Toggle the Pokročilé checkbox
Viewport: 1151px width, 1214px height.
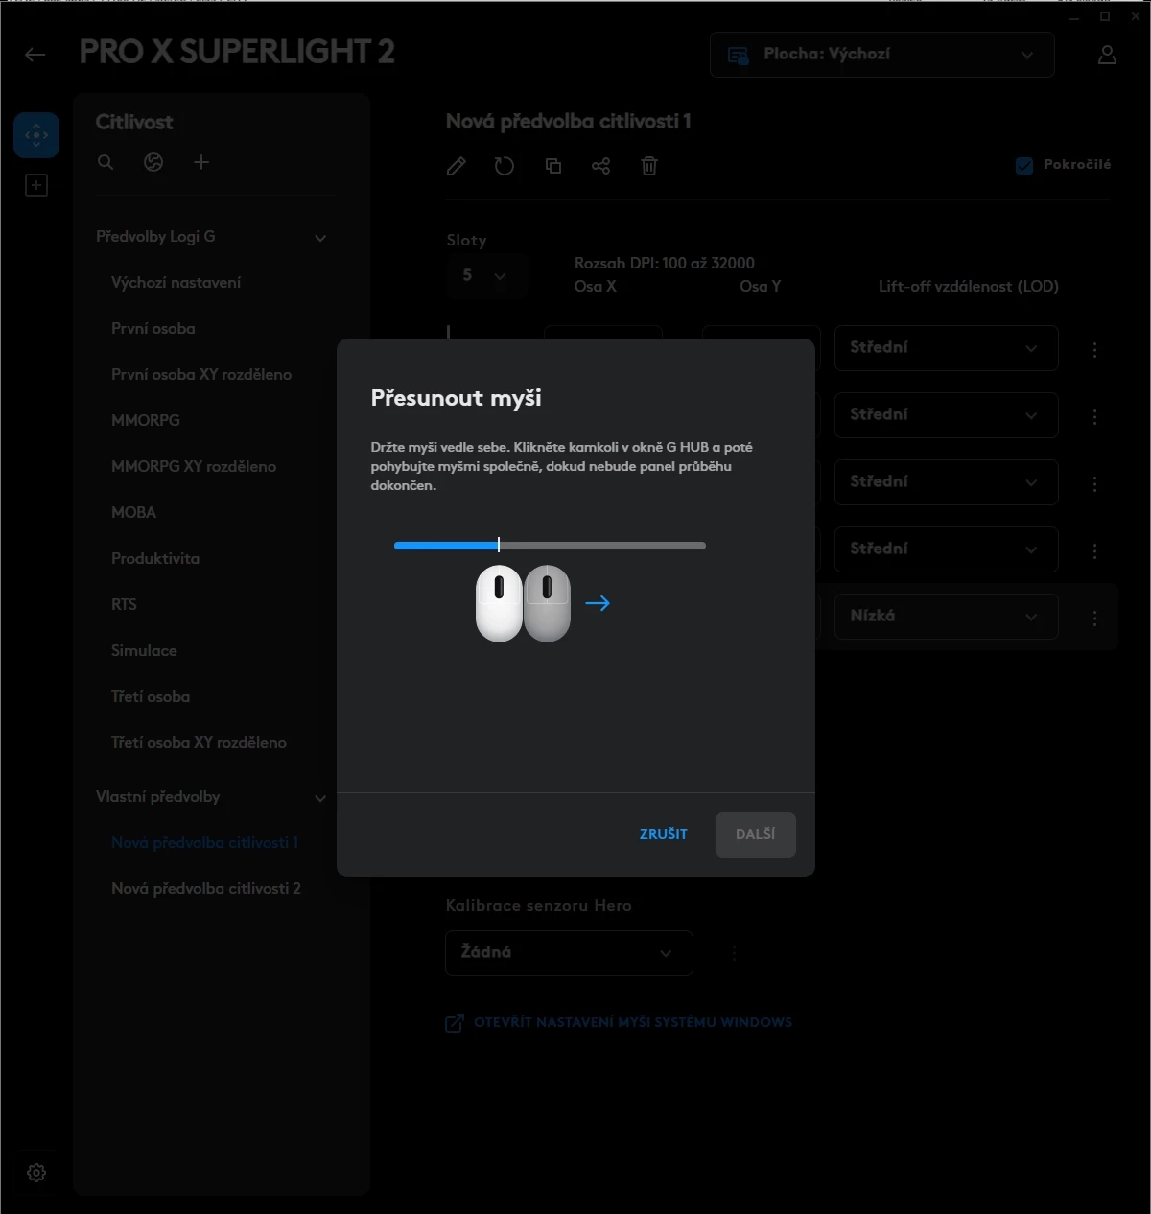1024,165
